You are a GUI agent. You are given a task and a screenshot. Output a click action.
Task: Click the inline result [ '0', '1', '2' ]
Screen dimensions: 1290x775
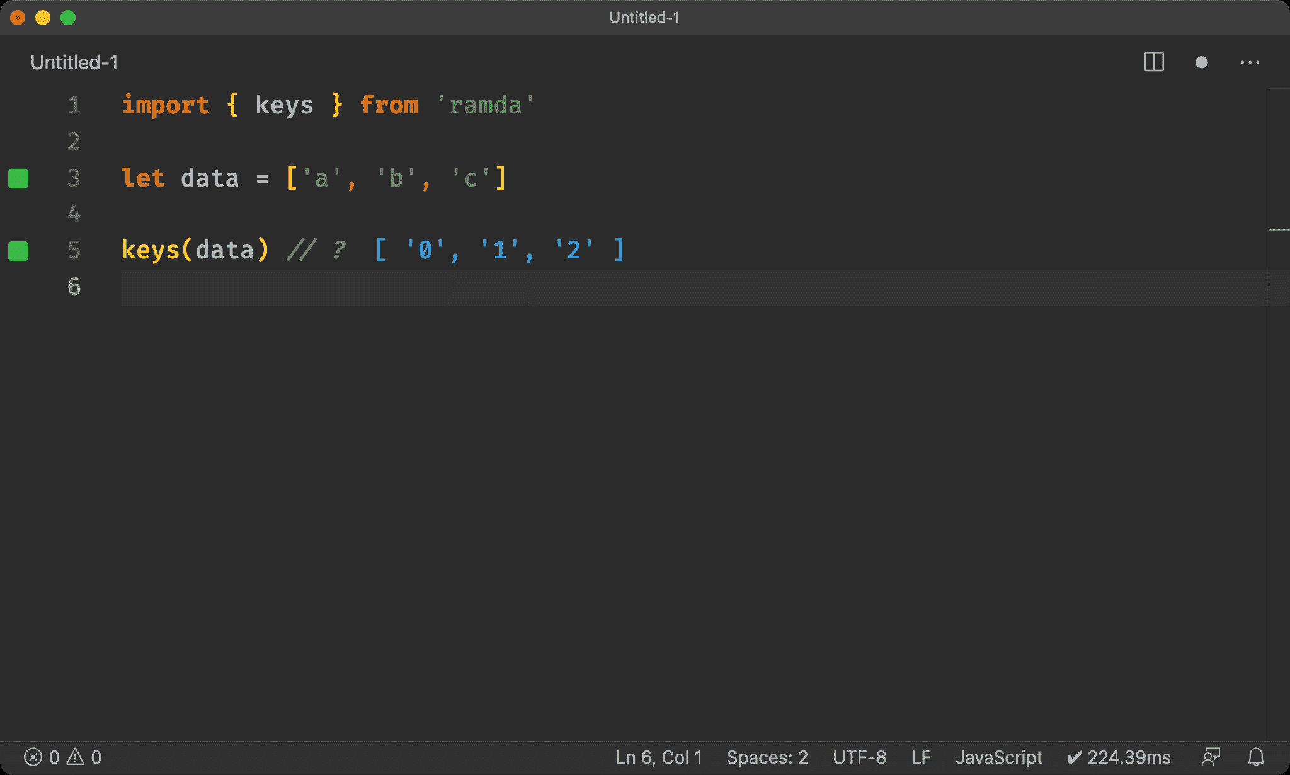(x=499, y=251)
